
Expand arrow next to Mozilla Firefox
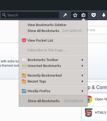click(x=82, y=91)
